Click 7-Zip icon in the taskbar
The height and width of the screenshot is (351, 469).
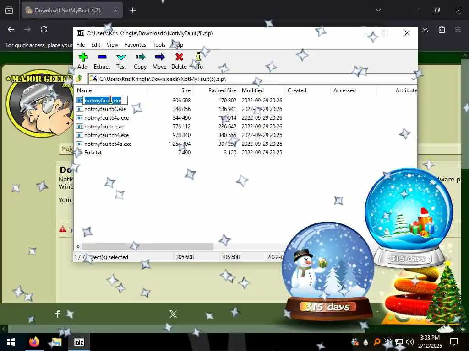pyautogui.click(x=79, y=342)
